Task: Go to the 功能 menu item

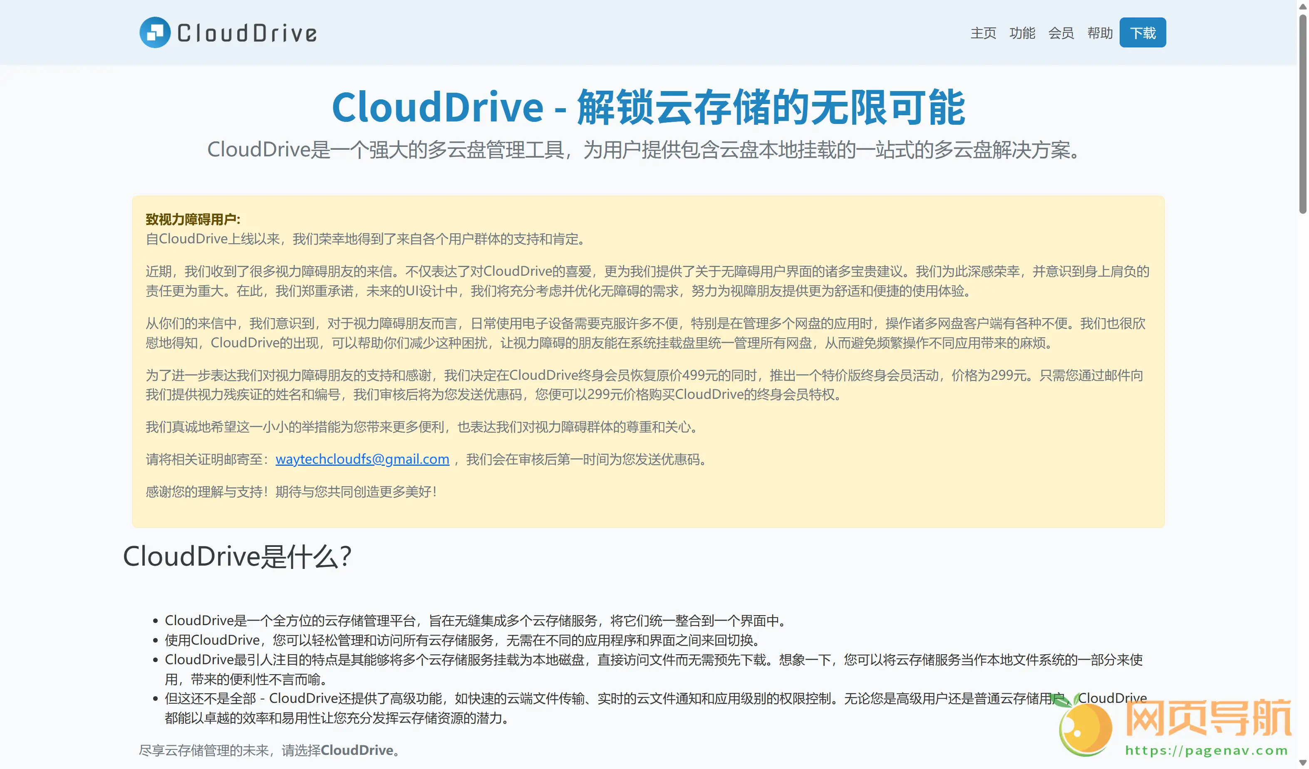Action: coord(1022,33)
